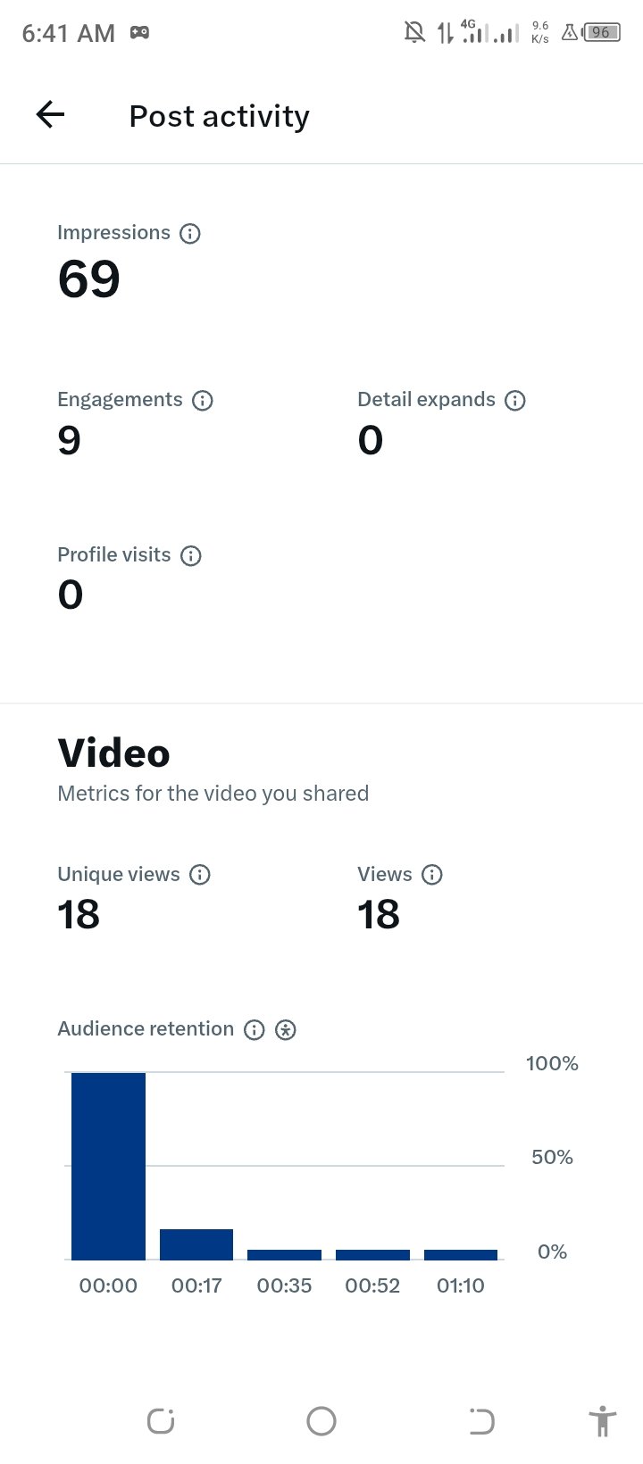The height and width of the screenshot is (1464, 643).
Task: Tap the Unique views info icon
Action: (200, 875)
